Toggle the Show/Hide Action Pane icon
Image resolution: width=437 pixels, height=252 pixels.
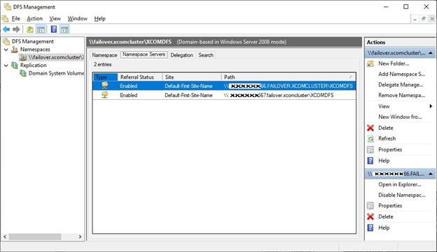coord(64,29)
